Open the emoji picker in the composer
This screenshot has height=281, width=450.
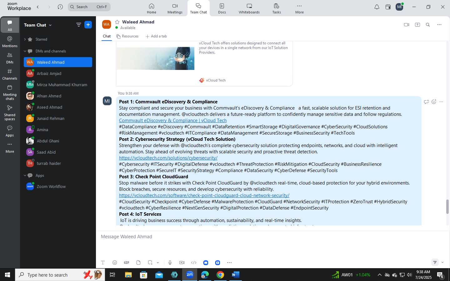pyautogui.click(x=115, y=263)
